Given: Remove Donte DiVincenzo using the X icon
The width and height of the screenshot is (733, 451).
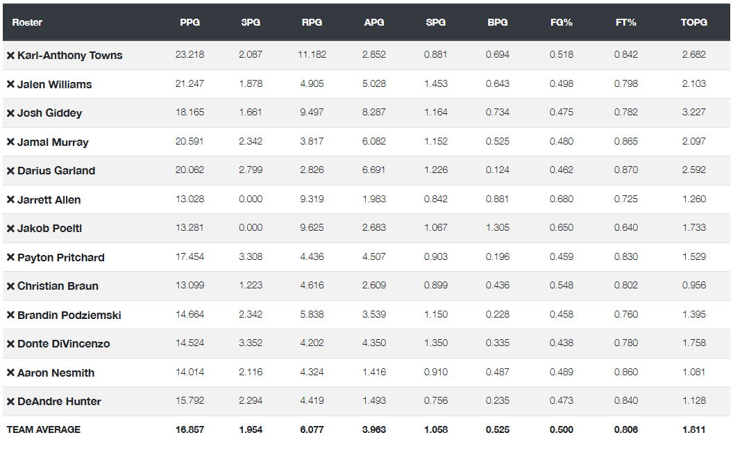Looking at the screenshot, I should point(10,345).
